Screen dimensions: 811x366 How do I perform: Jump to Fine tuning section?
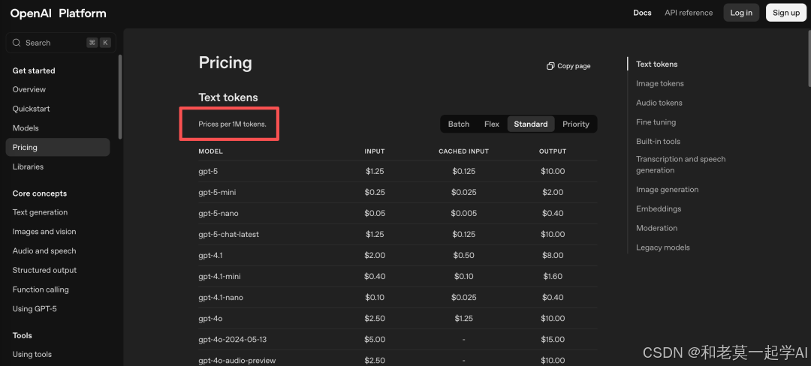pos(656,122)
